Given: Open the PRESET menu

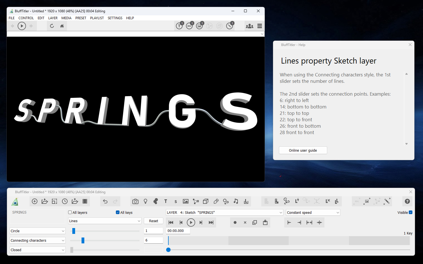Looking at the screenshot, I should [81, 18].
